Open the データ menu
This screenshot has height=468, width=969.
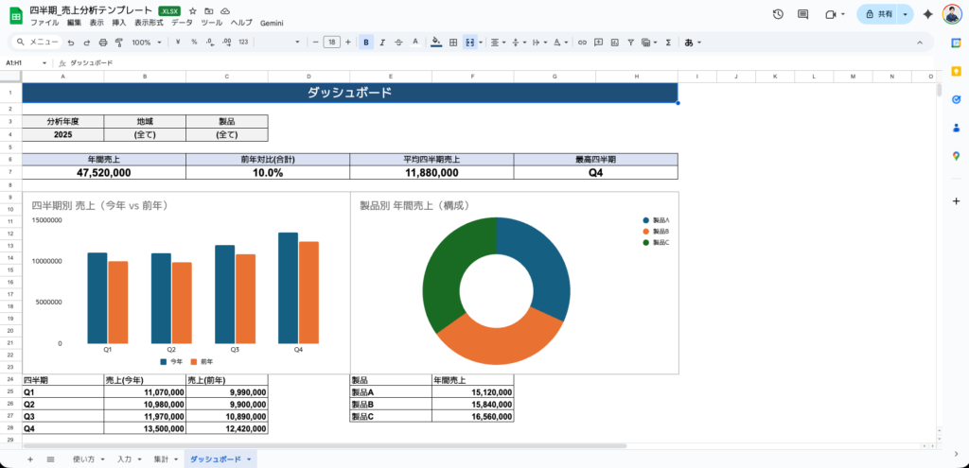(182, 22)
